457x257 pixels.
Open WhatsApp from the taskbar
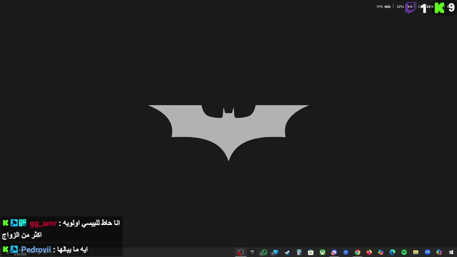(x=264, y=252)
